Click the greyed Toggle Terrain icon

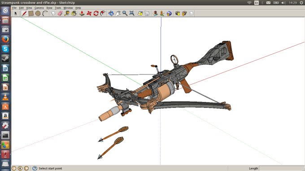click(x=147, y=13)
